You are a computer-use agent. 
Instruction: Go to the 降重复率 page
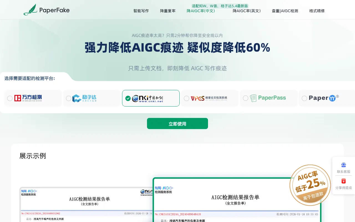coord(168,11)
